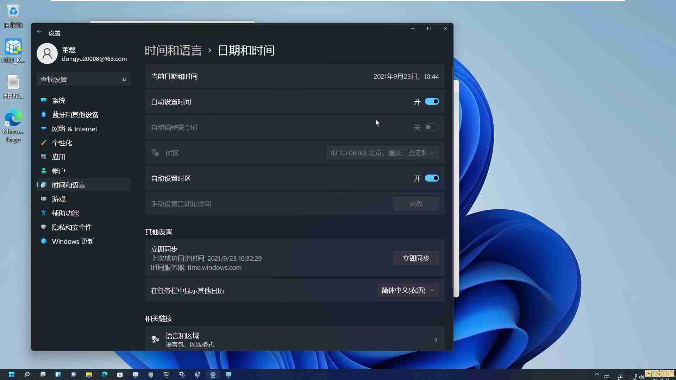Open 系统 settings from the sidebar
Image resolution: width=676 pixels, height=380 pixels.
pos(59,100)
